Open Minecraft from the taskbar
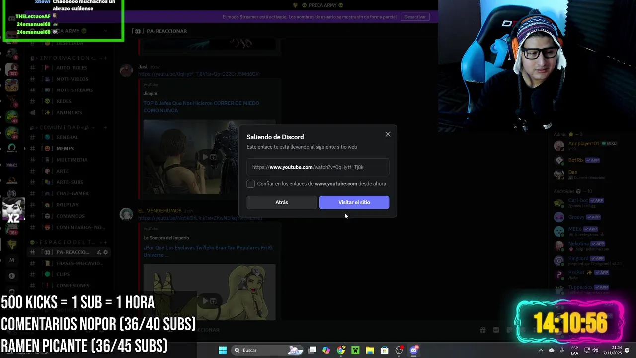 355,350
